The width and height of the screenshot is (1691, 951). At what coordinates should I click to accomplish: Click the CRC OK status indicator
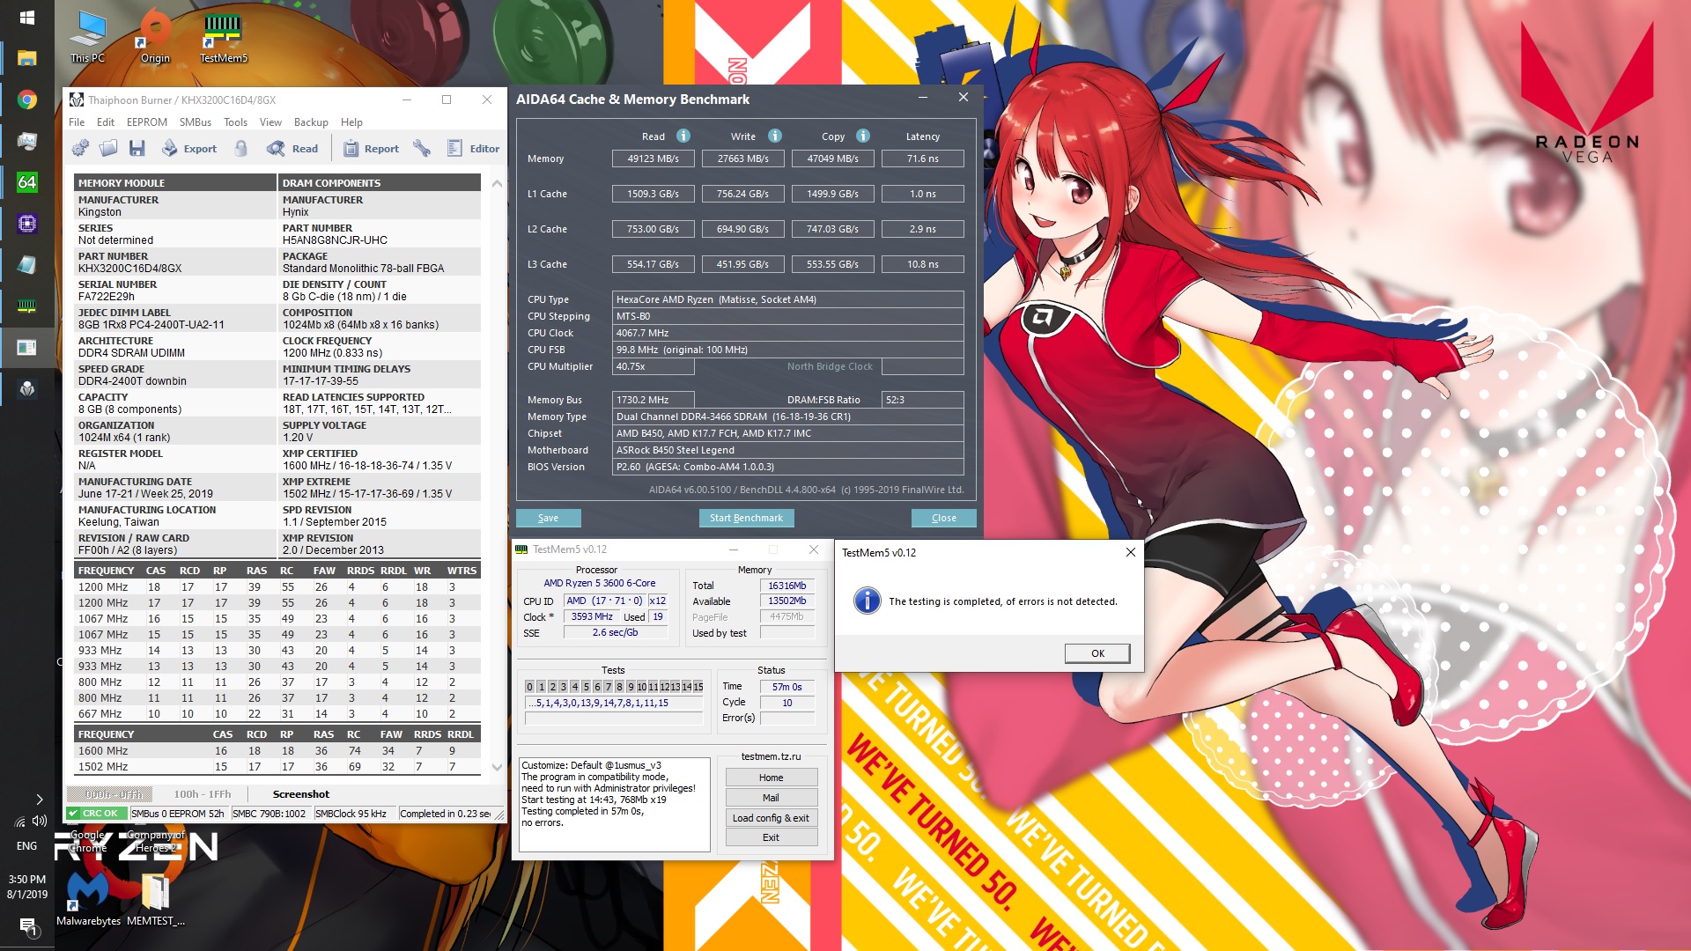[99, 814]
